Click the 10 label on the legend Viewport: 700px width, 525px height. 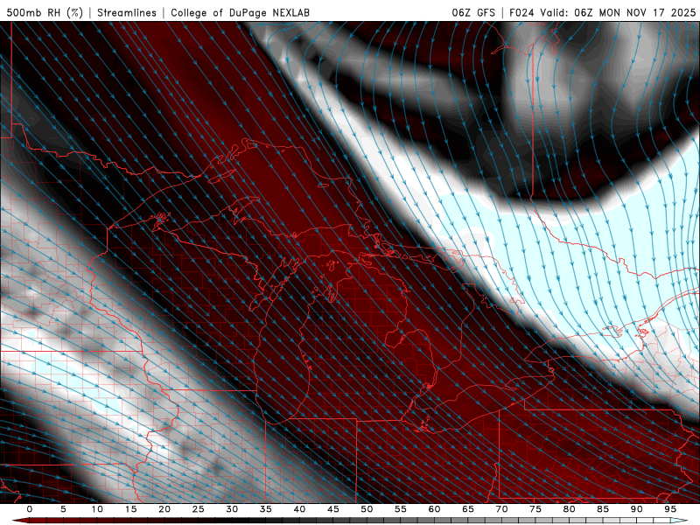[x=97, y=509]
